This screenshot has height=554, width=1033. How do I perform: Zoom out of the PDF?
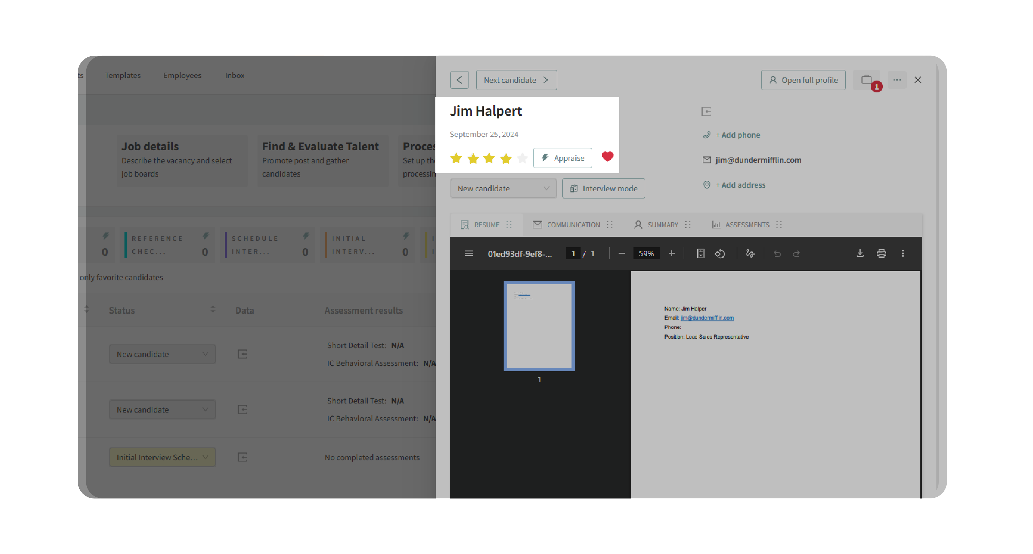click(621, 253)
